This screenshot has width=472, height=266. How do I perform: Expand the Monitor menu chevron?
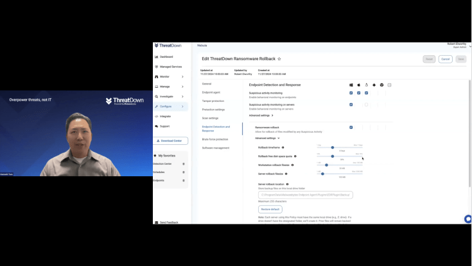[x=182, y=77]
